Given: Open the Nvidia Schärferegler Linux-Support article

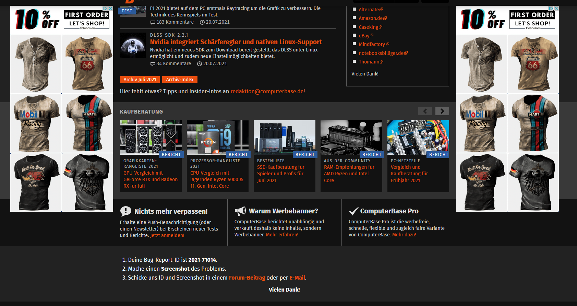Looking at the screenshot, I should [x=236, y=42].
